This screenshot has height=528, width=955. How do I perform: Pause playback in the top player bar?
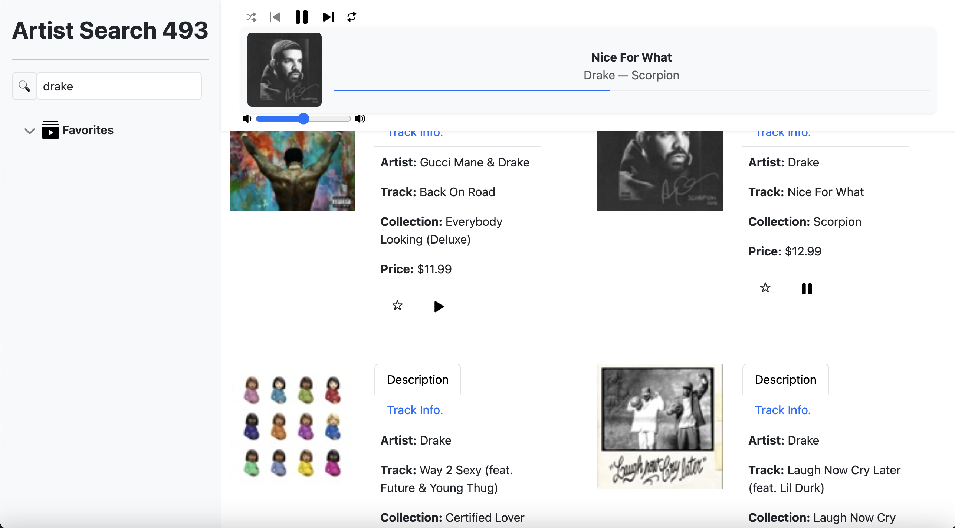point(301,17)
